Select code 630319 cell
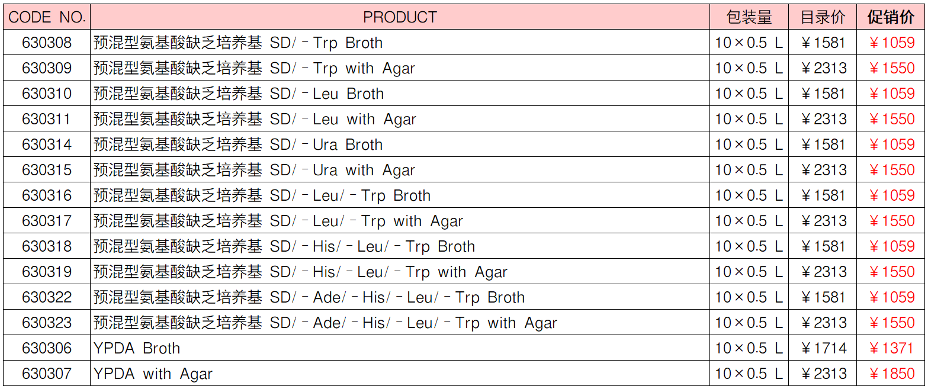The height and width of the screenshot is (389, 928). click(x=47, y=272)
